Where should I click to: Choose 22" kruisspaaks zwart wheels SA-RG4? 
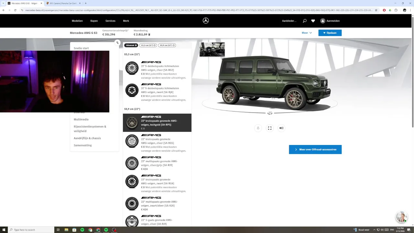point(157,183)
